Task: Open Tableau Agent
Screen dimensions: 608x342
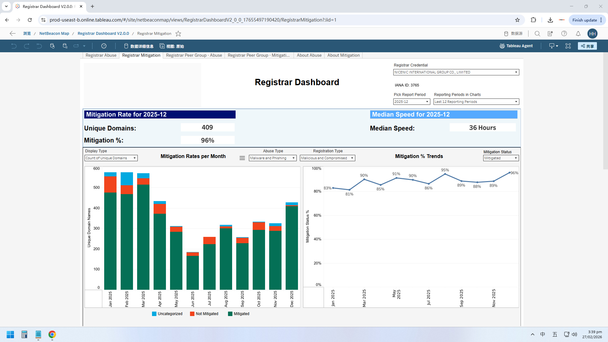Action: pos(516,46)
